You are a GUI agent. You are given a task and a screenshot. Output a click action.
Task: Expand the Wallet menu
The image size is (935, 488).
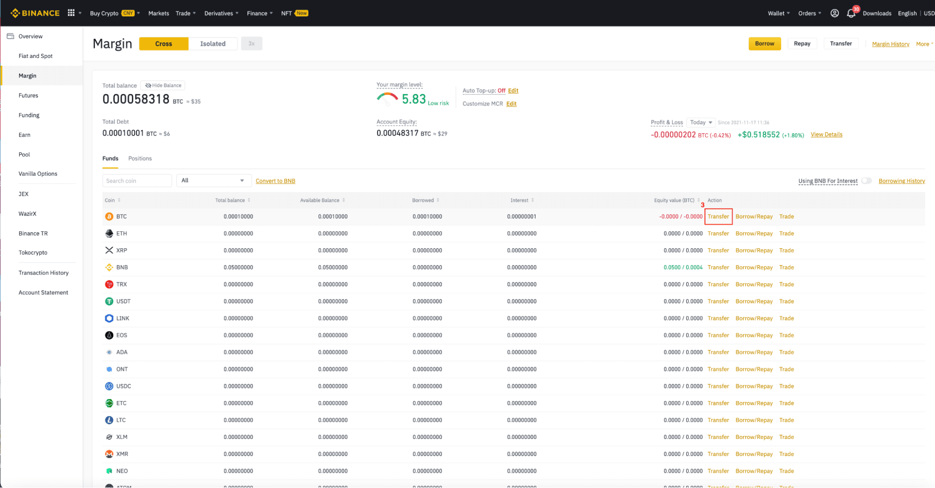[778, 13]
